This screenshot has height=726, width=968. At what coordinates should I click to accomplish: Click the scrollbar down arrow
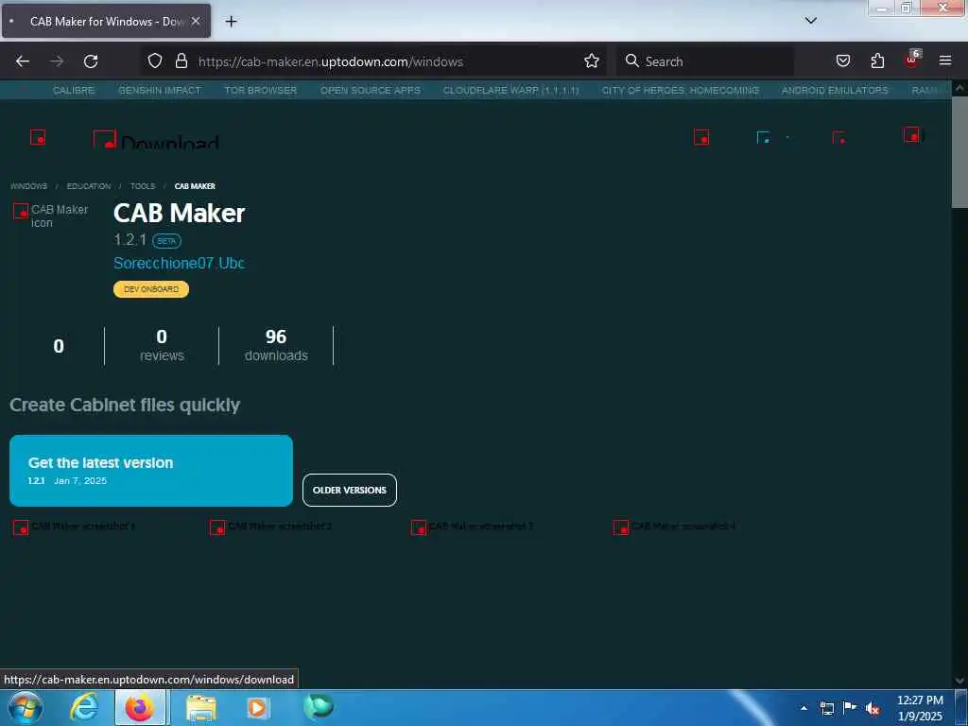click(x=959, y=681)
